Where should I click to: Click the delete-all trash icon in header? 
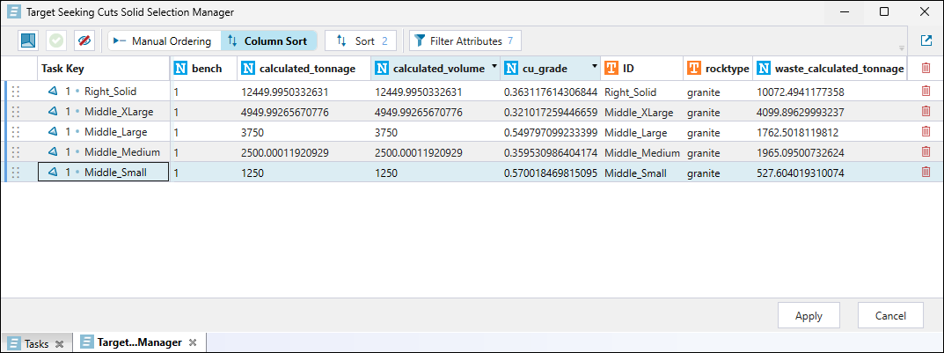pos(925,68)
